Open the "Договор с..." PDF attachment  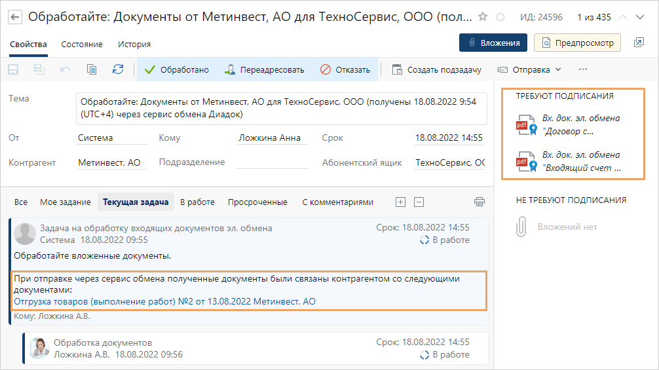567,124
